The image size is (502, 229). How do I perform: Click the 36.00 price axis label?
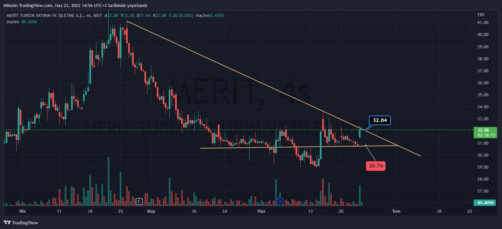[483, 83]
